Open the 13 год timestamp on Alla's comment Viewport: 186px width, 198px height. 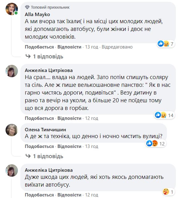click(x=91, y=47)
